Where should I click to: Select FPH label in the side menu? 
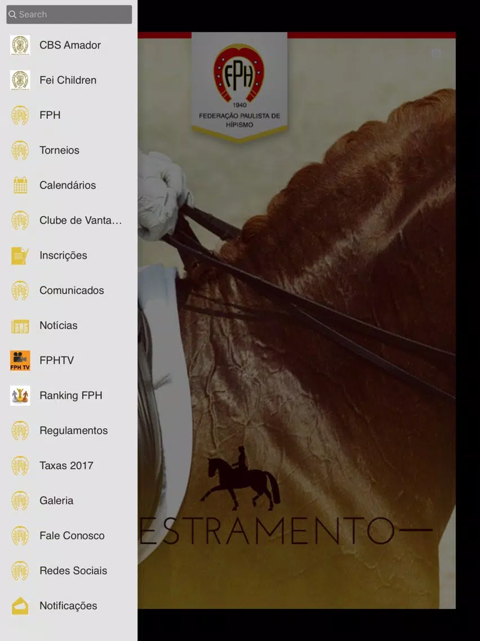[50, 115]
